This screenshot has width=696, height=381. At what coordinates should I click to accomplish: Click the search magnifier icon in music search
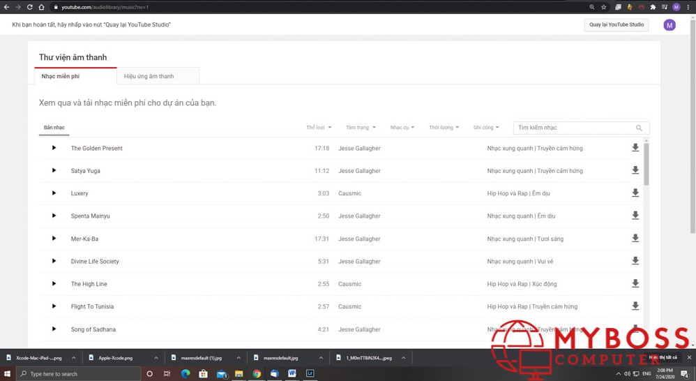pos(639,128)
